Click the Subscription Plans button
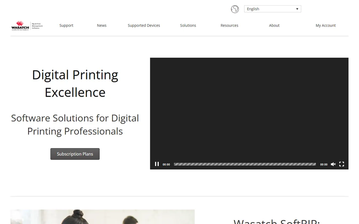This screenshot has width=359, height=224. click(75, 154)
